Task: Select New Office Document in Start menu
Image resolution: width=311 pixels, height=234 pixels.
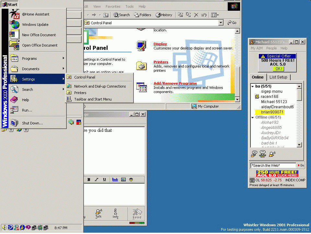Action: coord(37,35)
